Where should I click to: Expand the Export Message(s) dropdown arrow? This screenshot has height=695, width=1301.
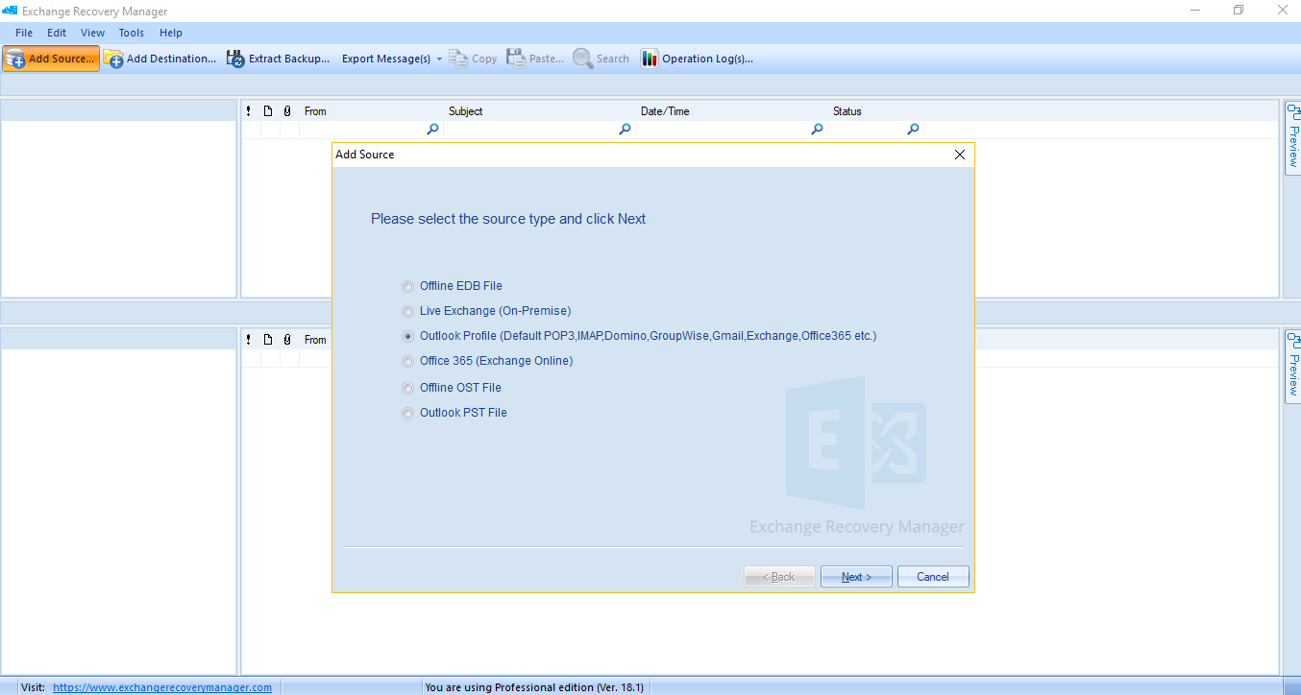coord(439,59)
